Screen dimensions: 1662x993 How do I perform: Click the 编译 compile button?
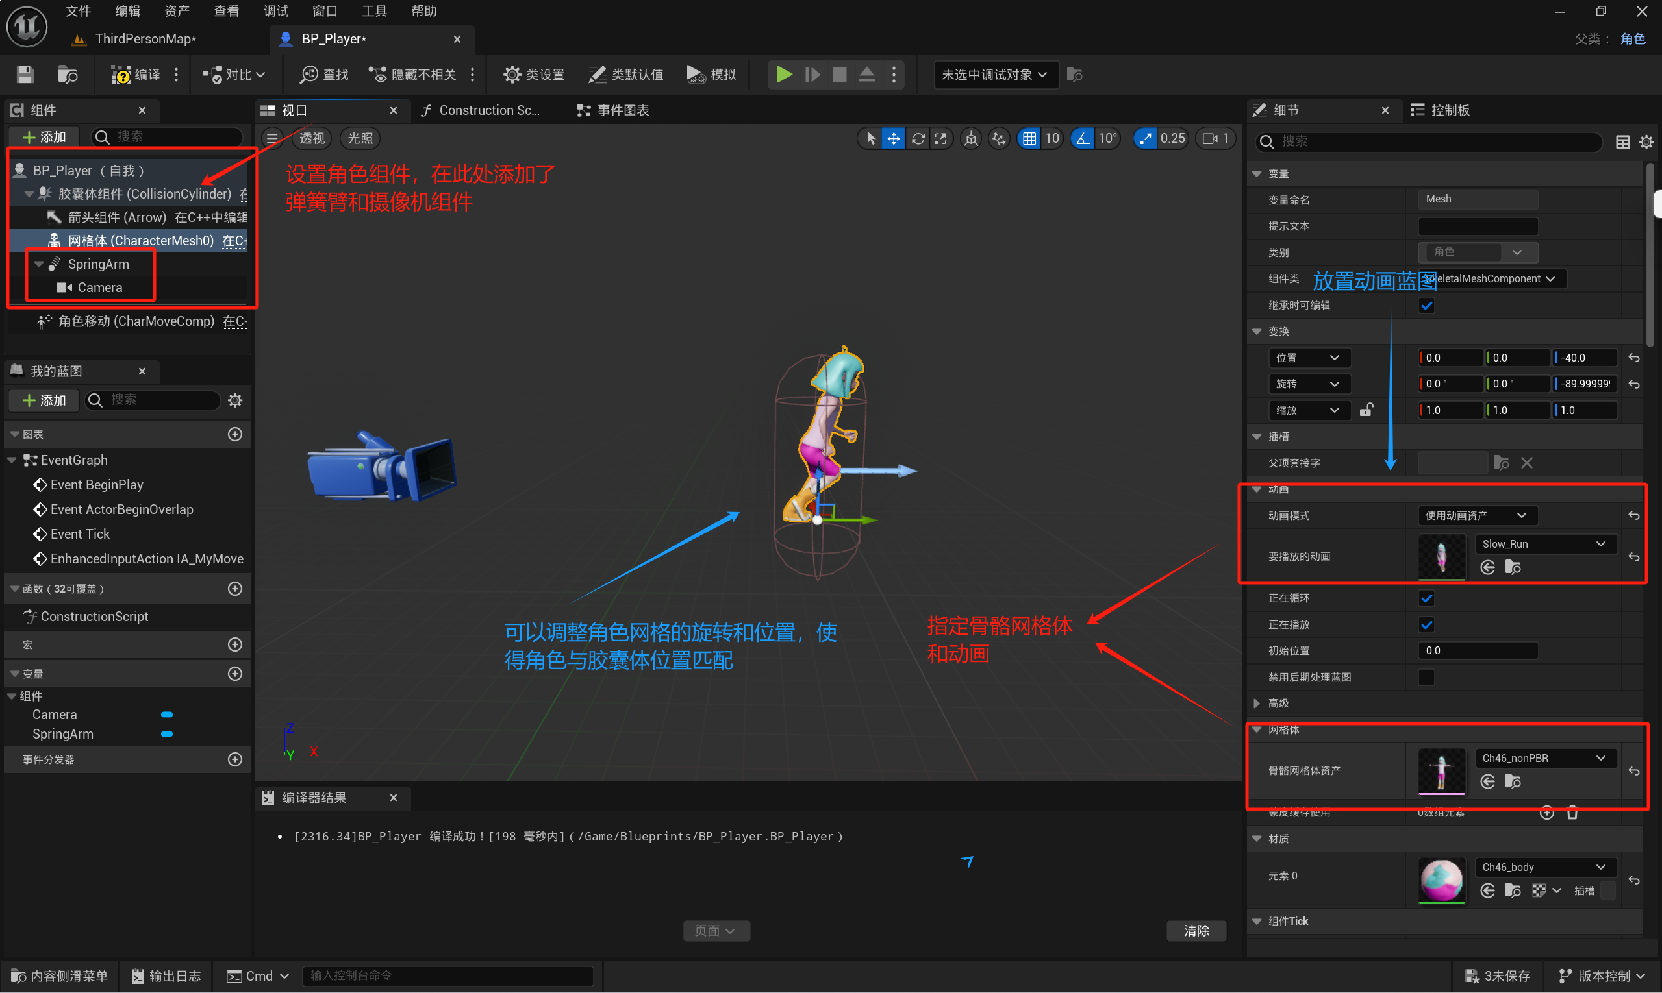136,74
